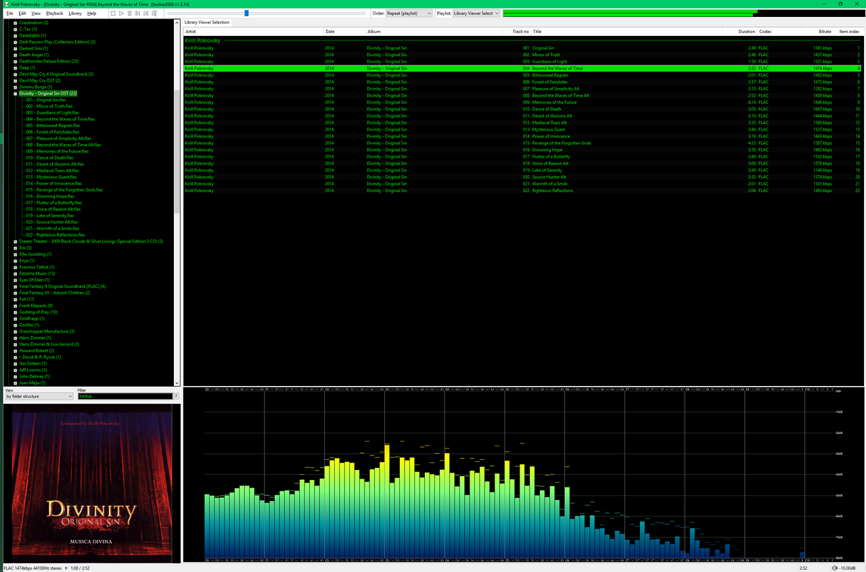Skip to the next track
Image resolution: width=866 pixels, height=572 pixels.
[x=146, y=13]
